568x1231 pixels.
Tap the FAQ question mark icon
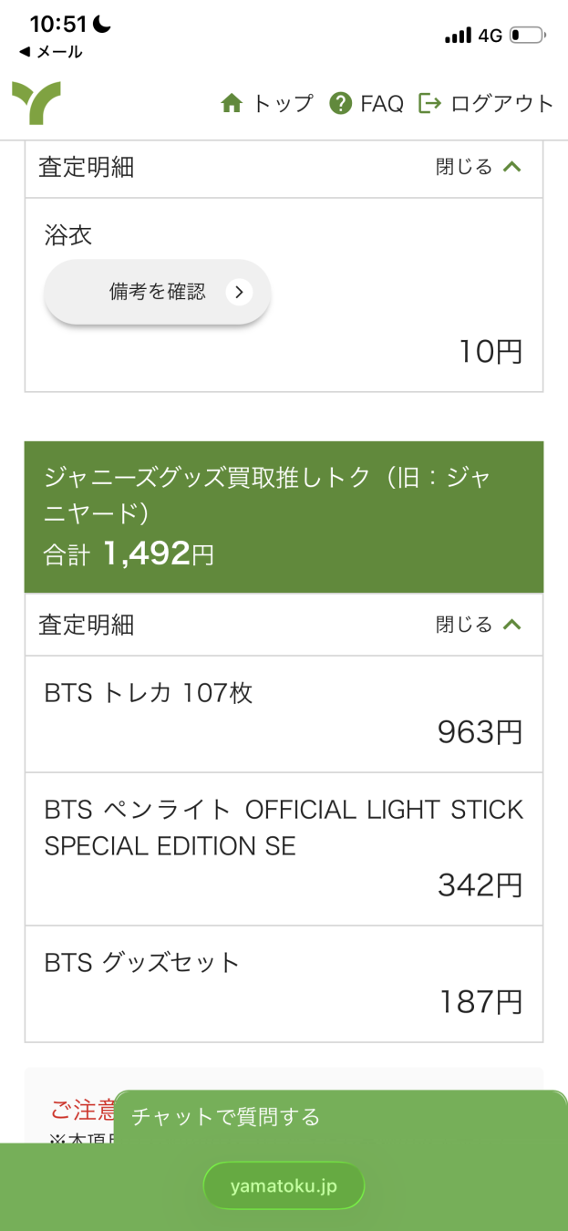pyautogui.click(x=341, y=104)
